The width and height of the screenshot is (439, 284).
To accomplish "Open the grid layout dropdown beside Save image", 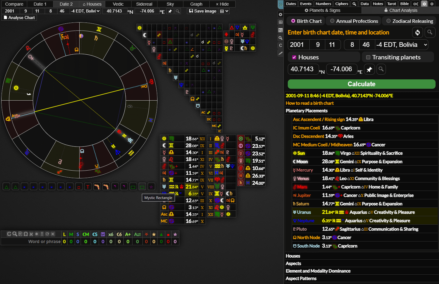I will coord(224,11).
